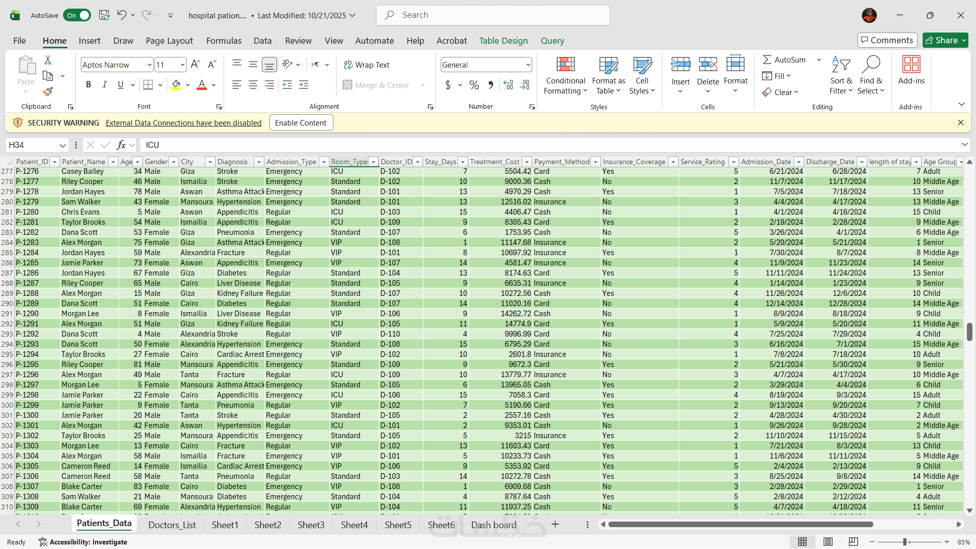
Task: Switch to the Doctors_List sheet tab
Action: point(172,525)
